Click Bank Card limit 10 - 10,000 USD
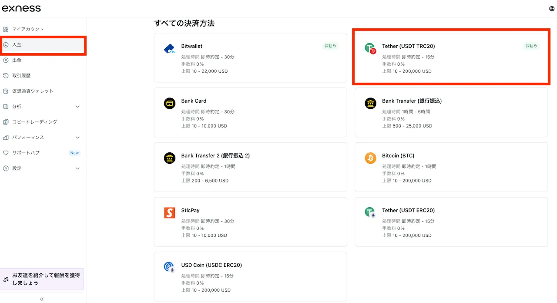This screenshot has height=303, width=557. click(204, 126)
